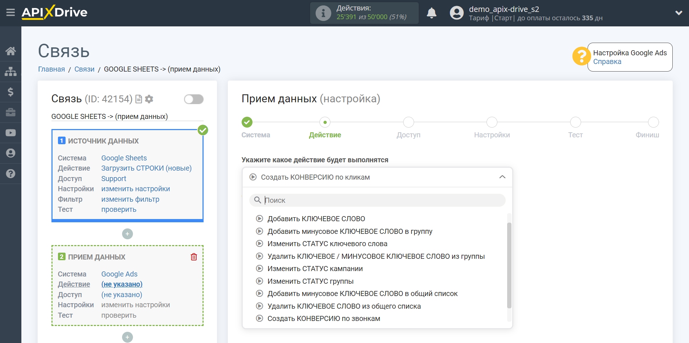Screen dimensions: 689x343
Task: Open the notifications bell
Action: click(x=431, y=13)
